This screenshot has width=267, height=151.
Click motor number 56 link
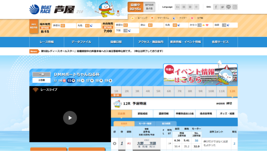tap(197, 140)
